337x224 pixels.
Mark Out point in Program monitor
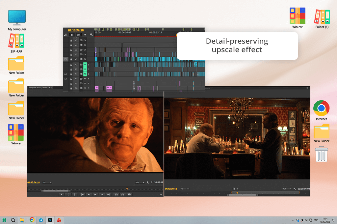[74, 194]
